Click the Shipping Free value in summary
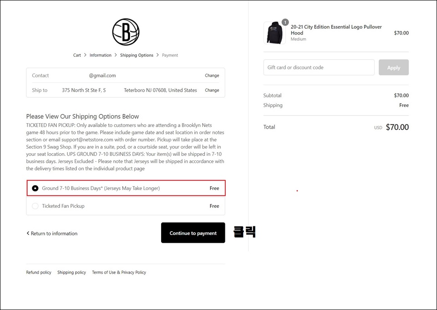Viewport: 437px width, 310px height. [404, 105]
